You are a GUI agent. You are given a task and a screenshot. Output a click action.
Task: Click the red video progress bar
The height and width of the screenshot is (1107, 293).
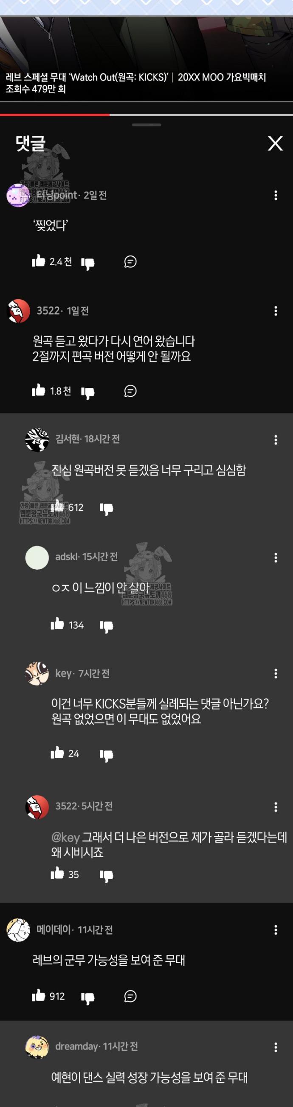coord(55,115)
